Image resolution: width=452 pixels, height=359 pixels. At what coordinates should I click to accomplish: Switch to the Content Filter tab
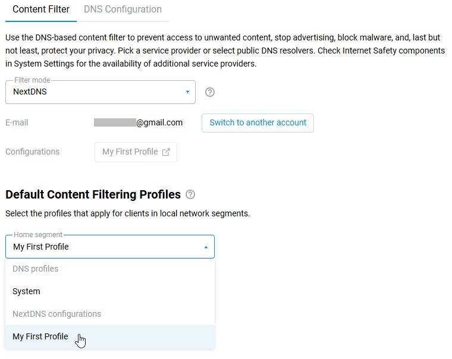point(40,10)
